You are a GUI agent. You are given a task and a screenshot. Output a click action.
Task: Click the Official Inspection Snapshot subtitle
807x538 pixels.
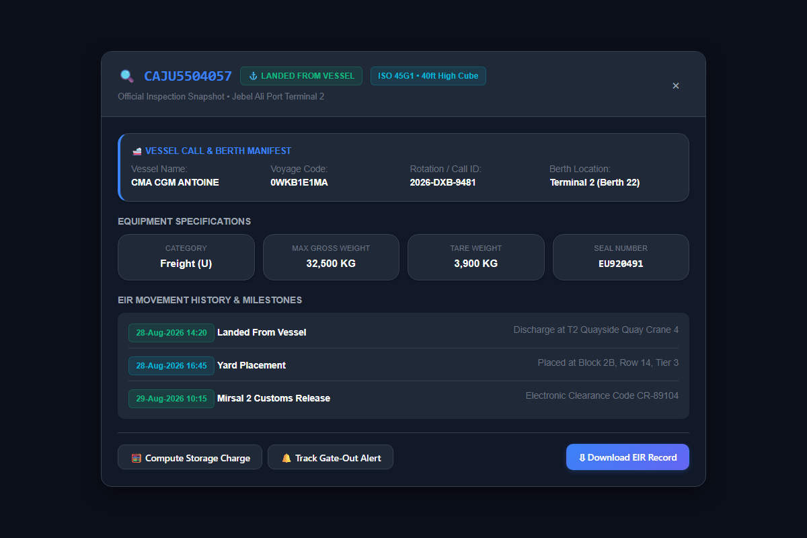coord(221,96)
